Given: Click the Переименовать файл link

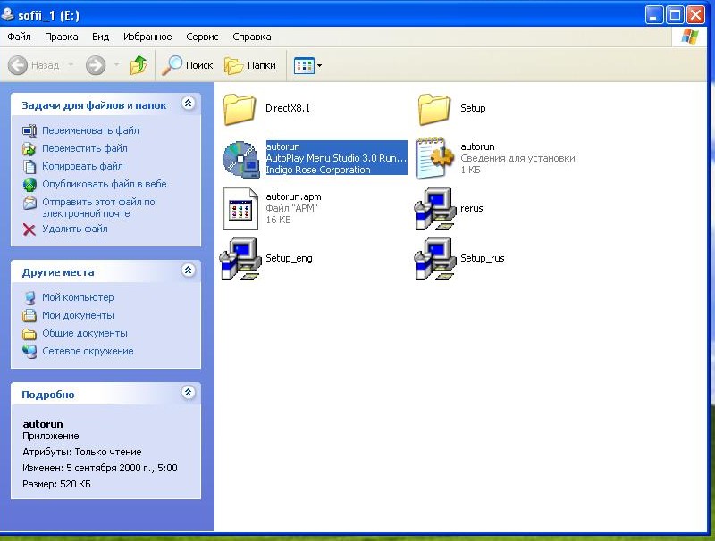Looking at the screenshot, I should pos(89,130).
